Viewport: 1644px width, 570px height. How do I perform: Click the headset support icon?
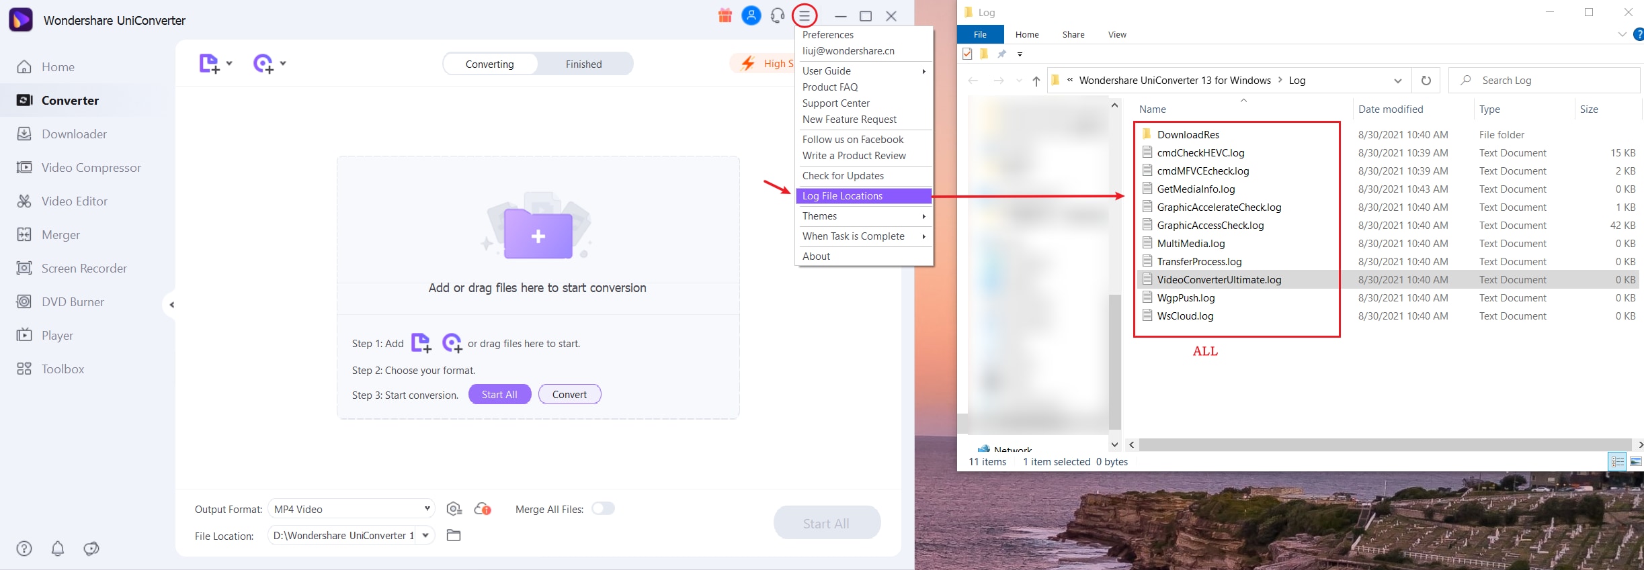tap(778, 15)
